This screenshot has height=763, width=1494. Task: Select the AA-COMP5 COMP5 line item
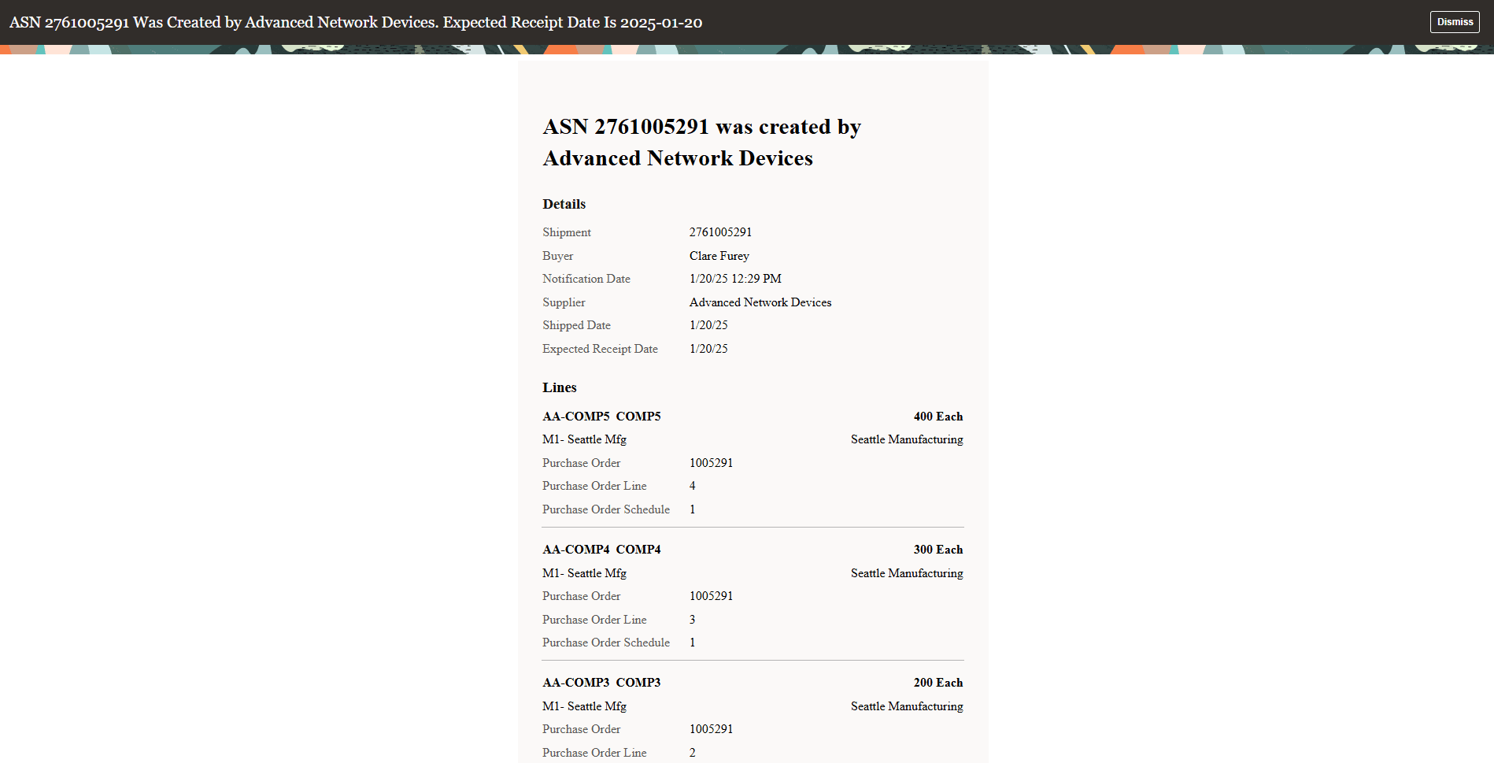click(x=601, y=416)
